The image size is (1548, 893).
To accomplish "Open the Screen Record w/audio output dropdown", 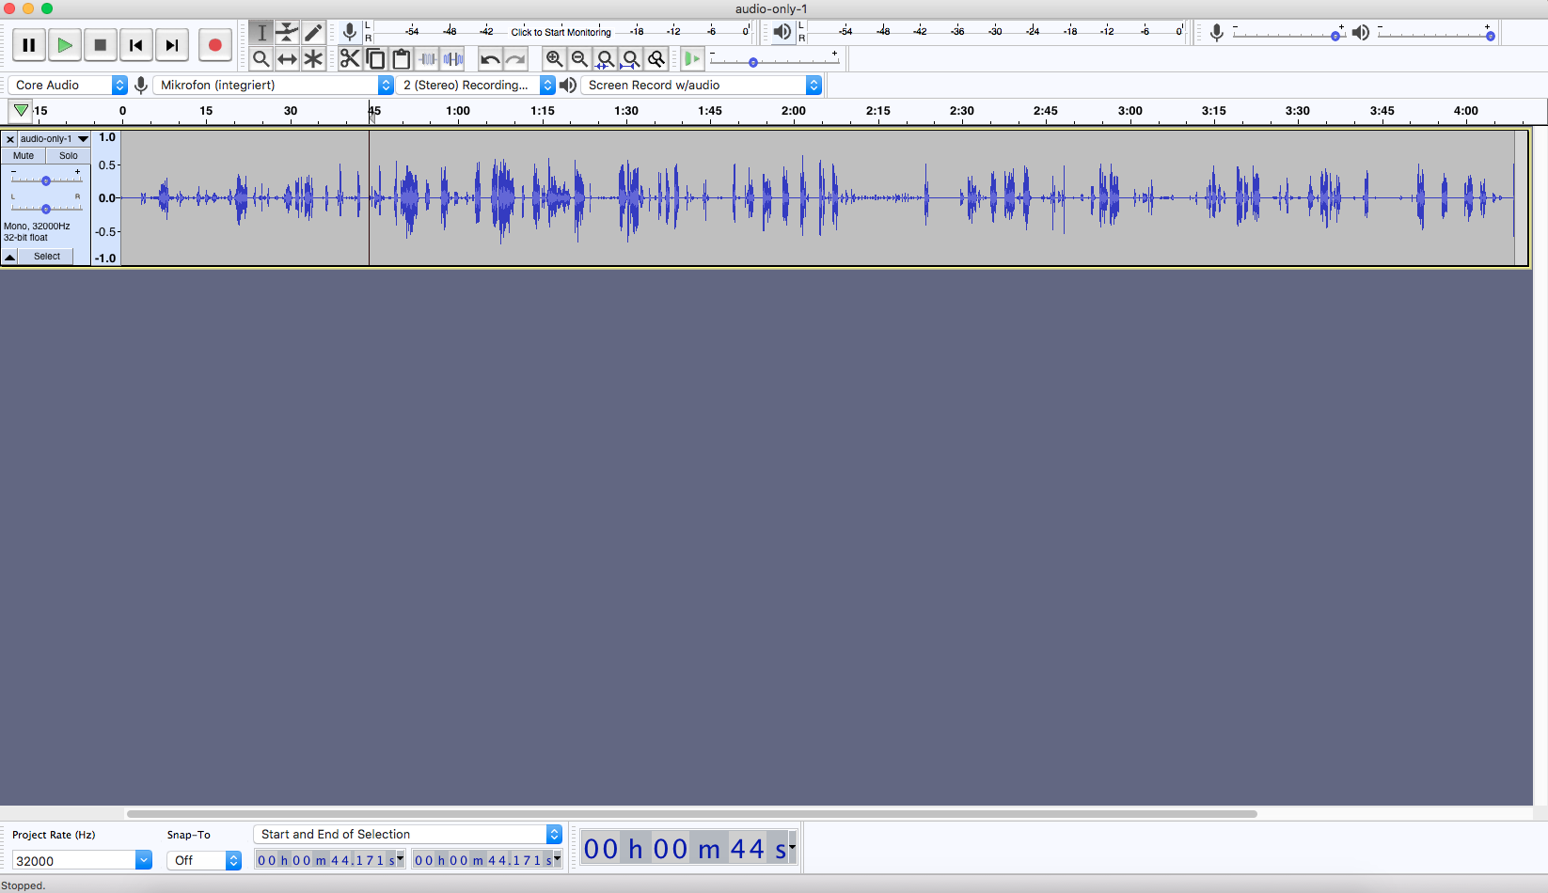I will click(x=701, y=85).
